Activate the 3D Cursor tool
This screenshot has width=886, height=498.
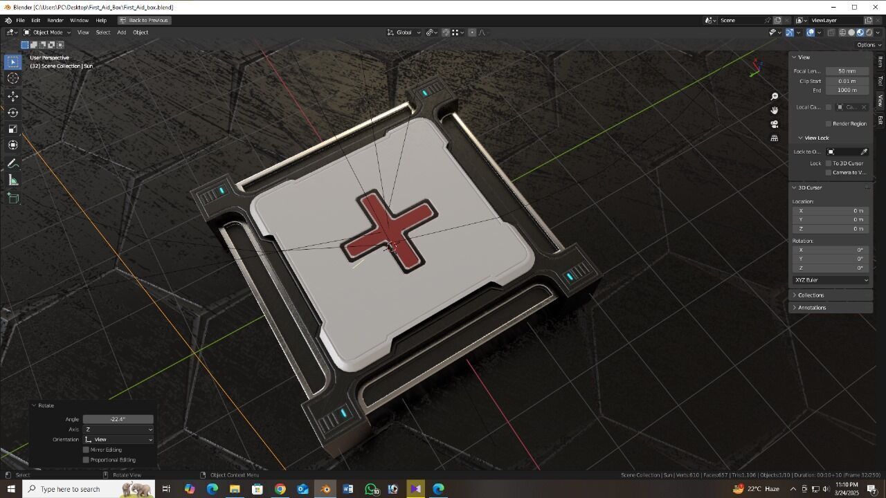click(12, 78)
